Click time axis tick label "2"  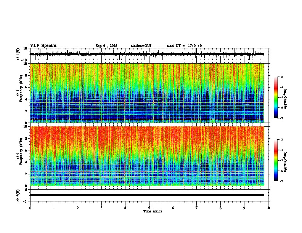click(x=78, y=208)
